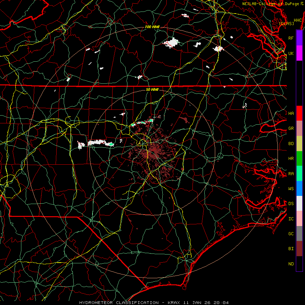305x305 pixels.
Task: Click the RF legend label
Action: click(x=291, y=38)
